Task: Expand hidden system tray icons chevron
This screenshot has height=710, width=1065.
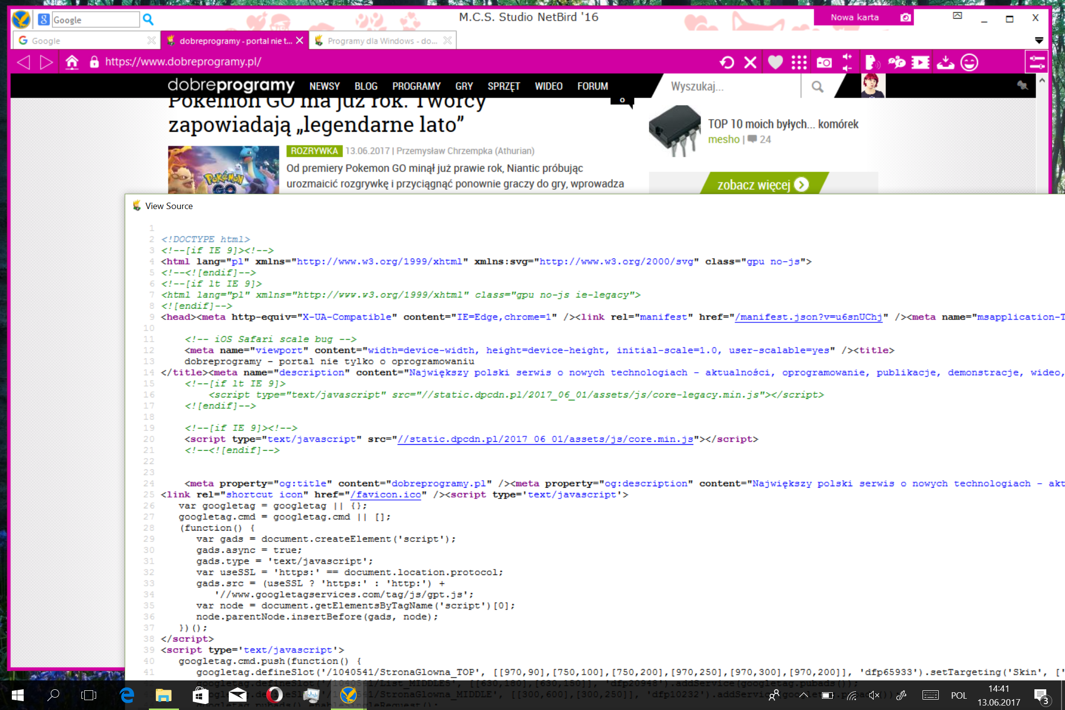Action: click(x=803, y=695)
